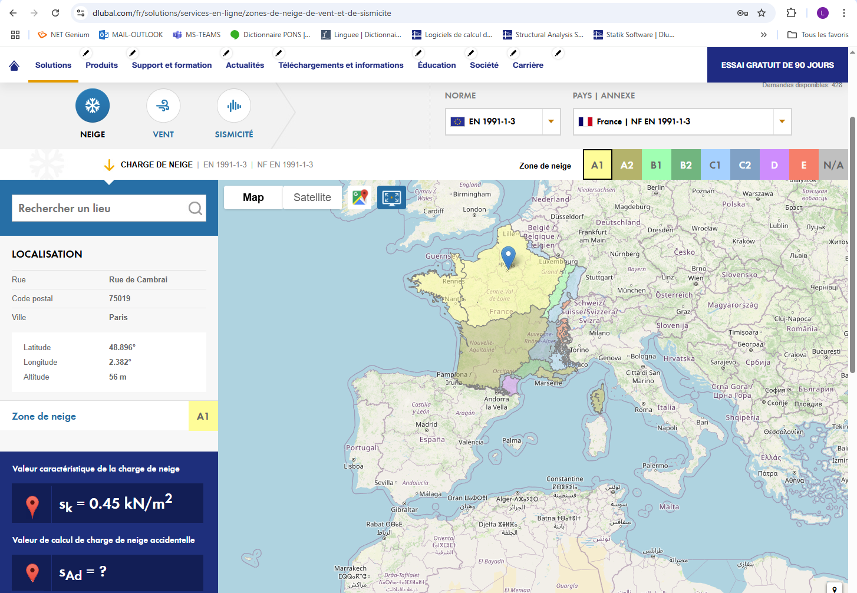Reload the page
The width and height of the screenshot is (857, 593).
[55, 13]
